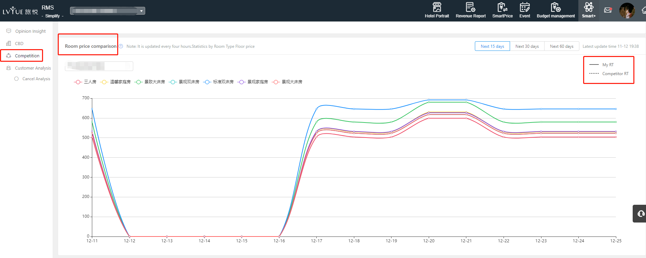Image resolution: width=646 pixels, height=258 pixels.
Task: Toggle the 景观双床房 series in the legend
Action: click(x=184, y=82)
